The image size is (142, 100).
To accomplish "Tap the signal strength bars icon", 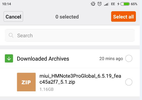I will 106,4.
